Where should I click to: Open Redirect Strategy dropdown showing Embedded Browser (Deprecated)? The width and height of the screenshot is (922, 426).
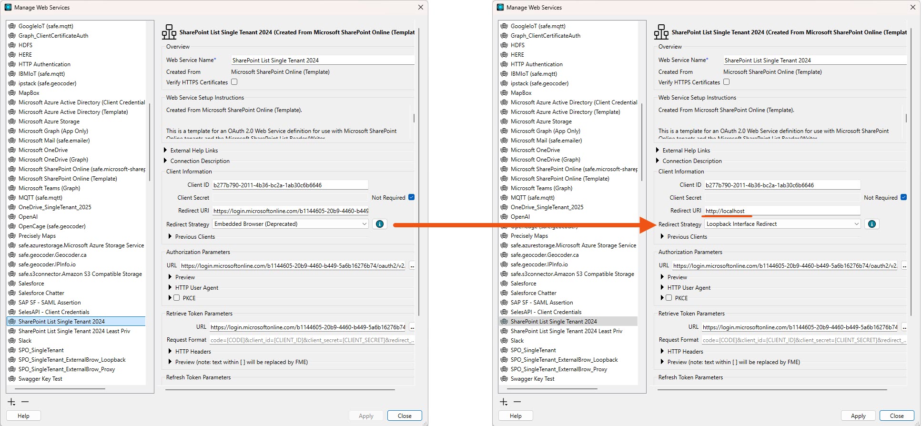click(x=291, y=224)
